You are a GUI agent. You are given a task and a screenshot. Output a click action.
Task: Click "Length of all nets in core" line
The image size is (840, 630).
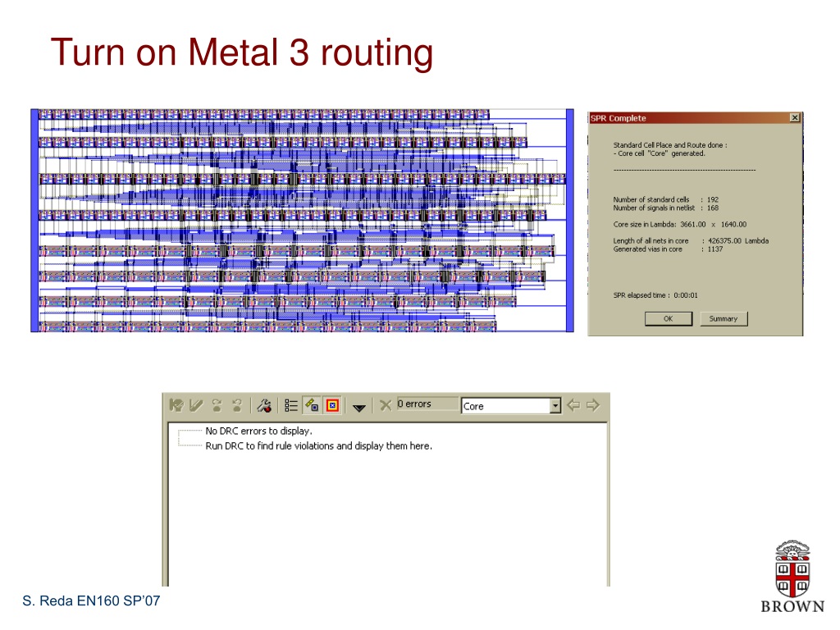691,241
